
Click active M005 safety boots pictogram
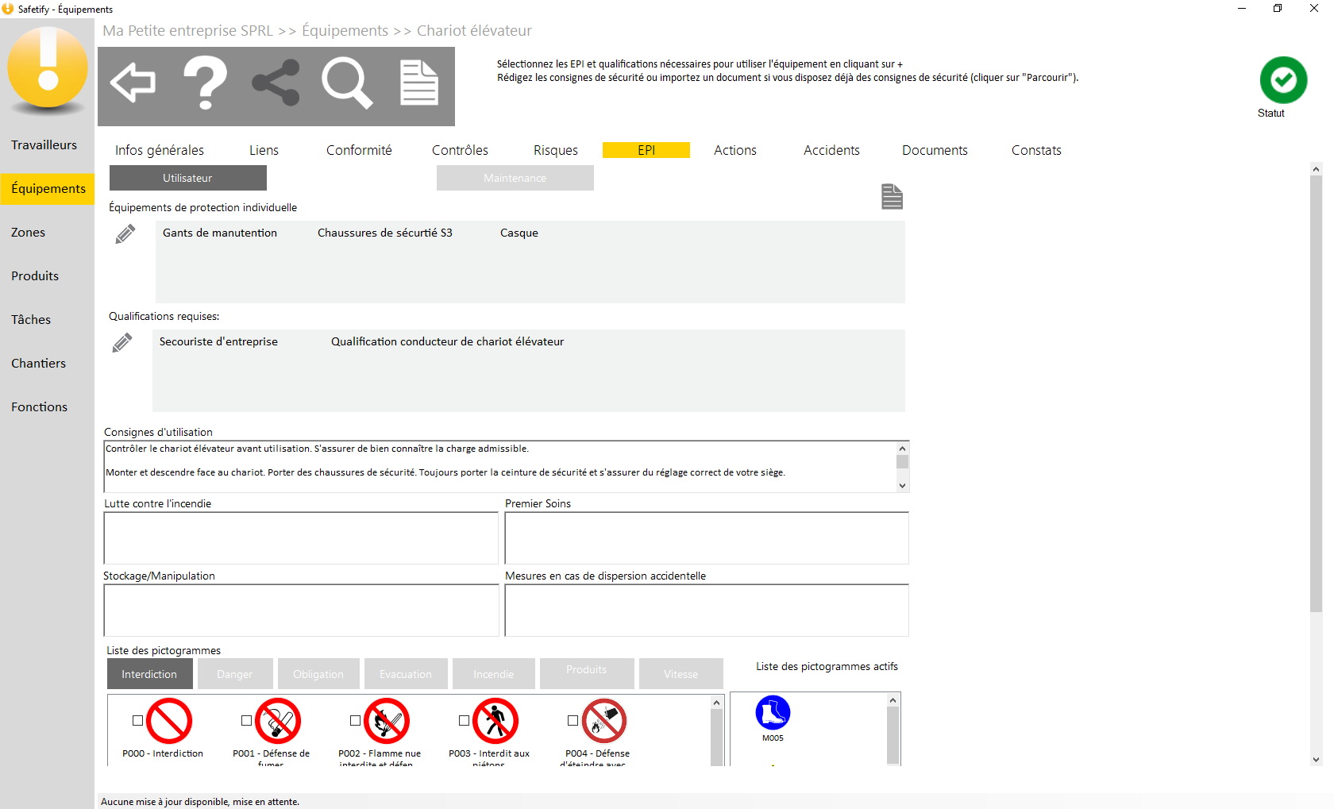(x=773, y=713)
